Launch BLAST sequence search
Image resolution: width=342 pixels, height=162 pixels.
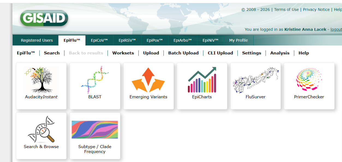(x=95, y=86)
